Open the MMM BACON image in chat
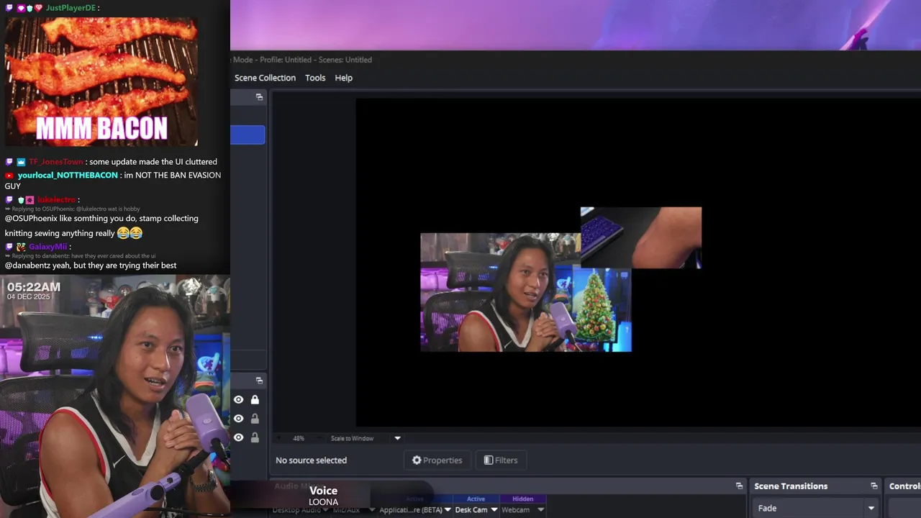This screenshot has width=921, height=518. tap(101, 82)
